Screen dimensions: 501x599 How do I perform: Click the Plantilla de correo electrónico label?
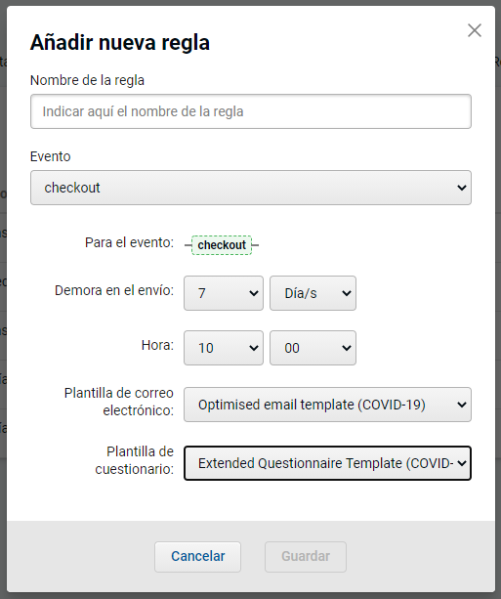(119, 402)
